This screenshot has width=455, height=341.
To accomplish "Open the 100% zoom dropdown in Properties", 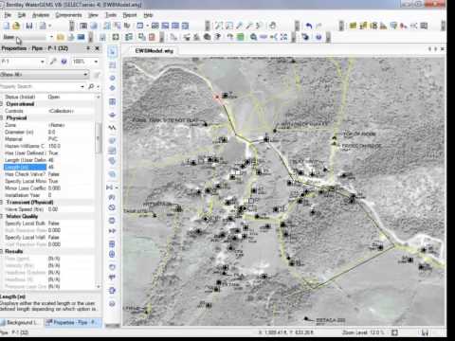I will [x=96, y=62].
